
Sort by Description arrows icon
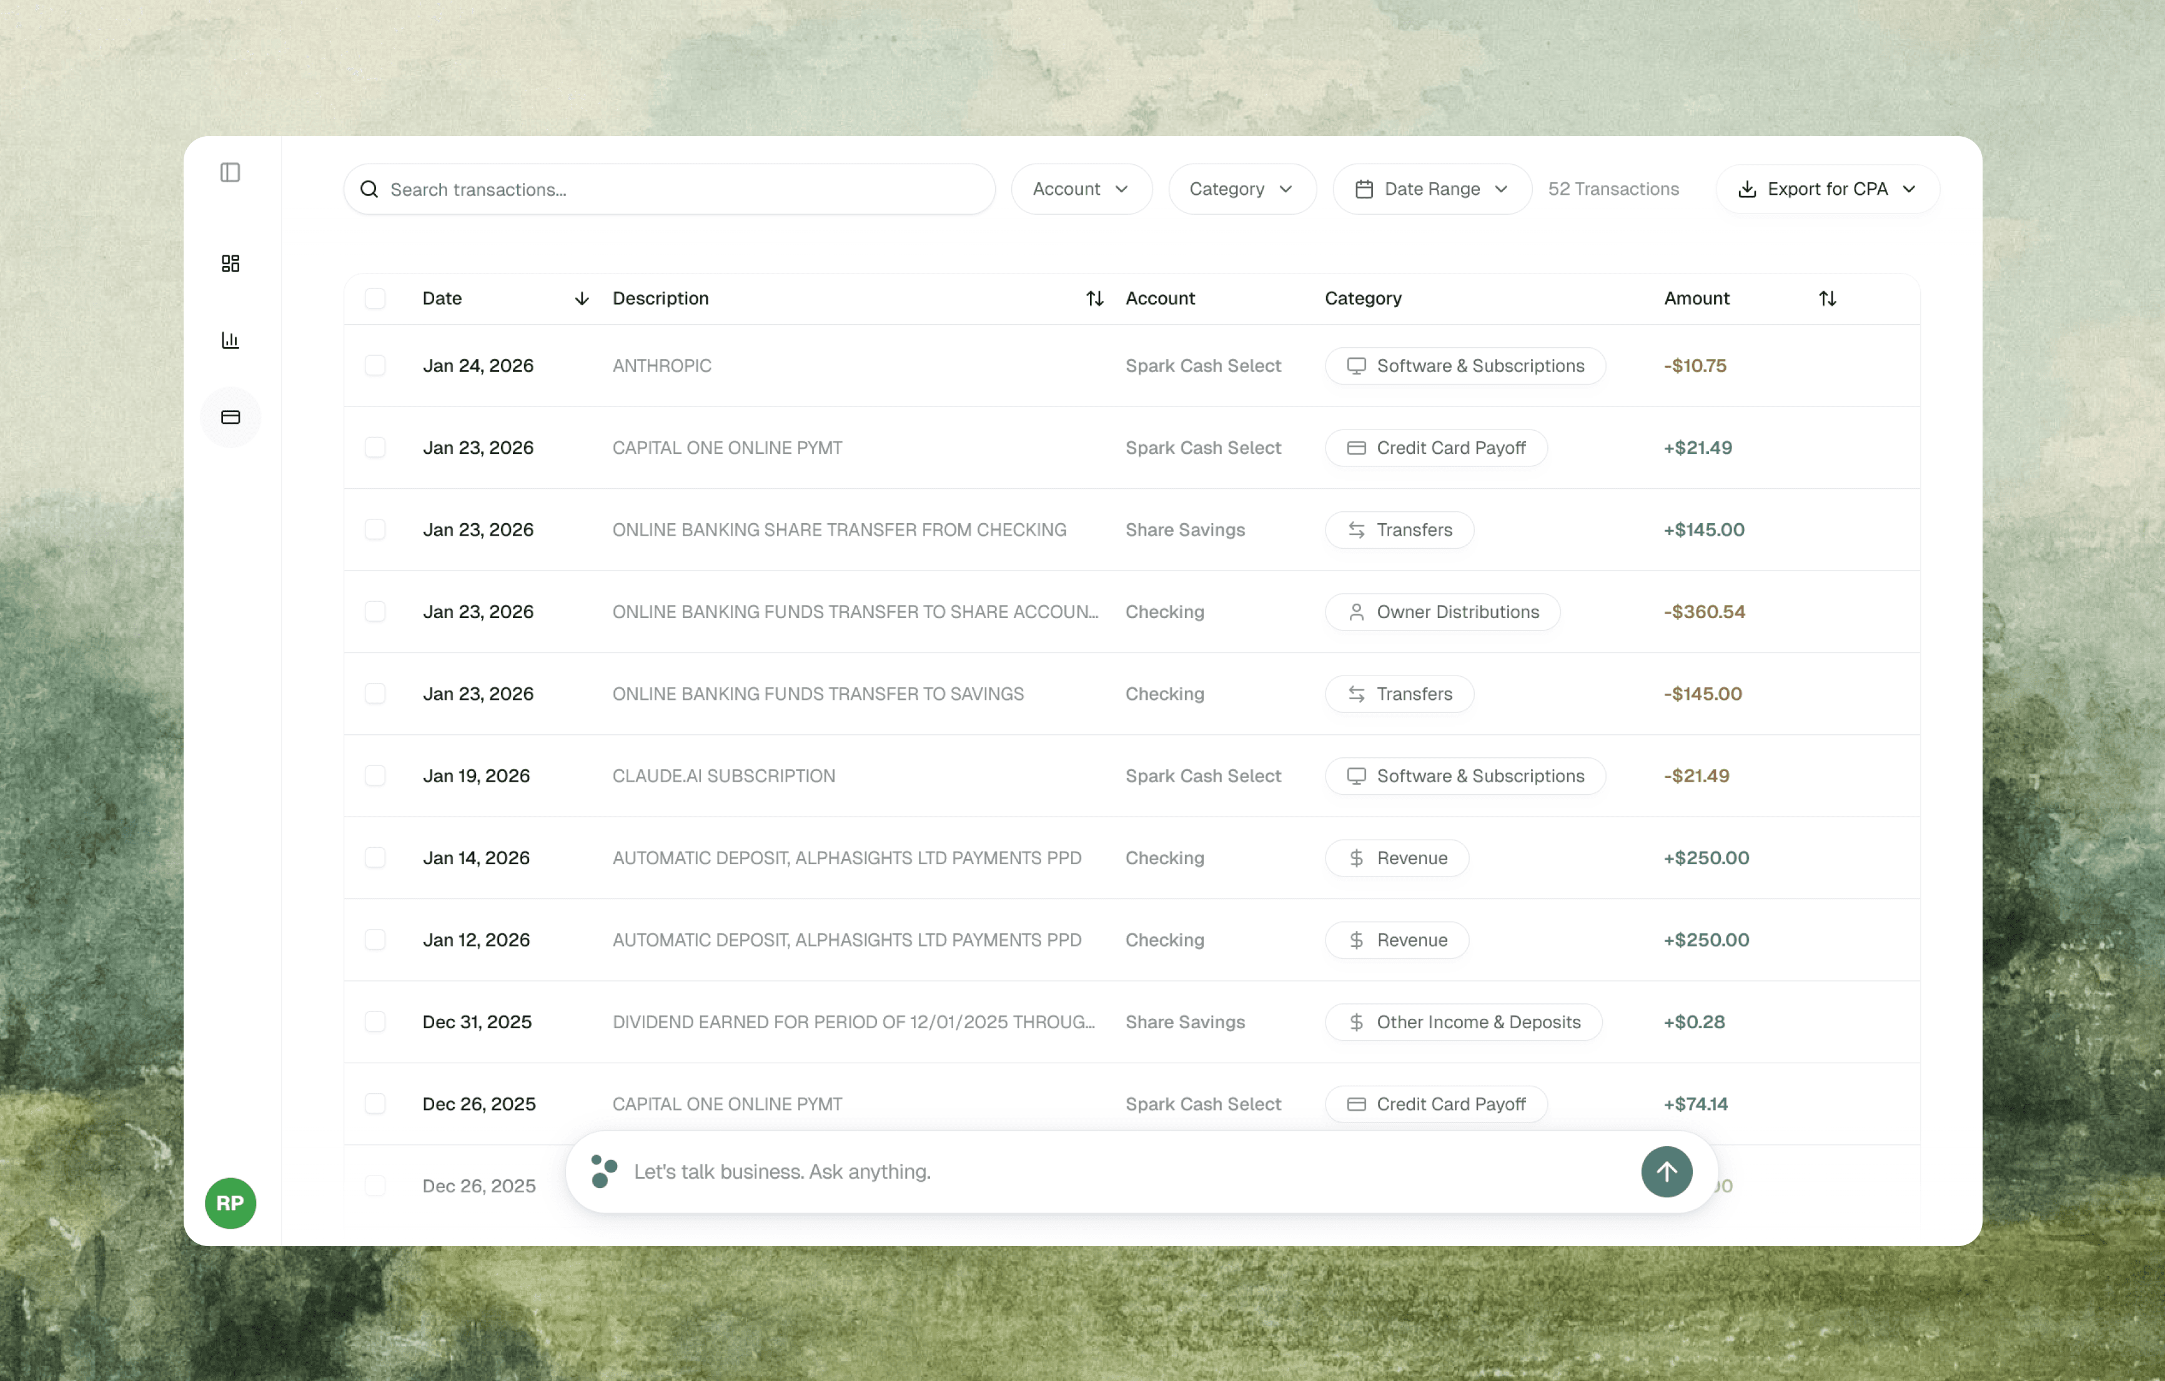[x=1094, y=298]
